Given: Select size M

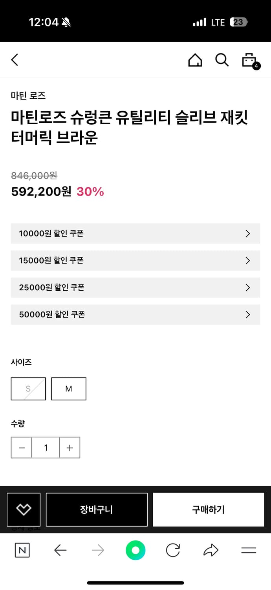Looking at the screenshot, I should (x=69, y=389).
